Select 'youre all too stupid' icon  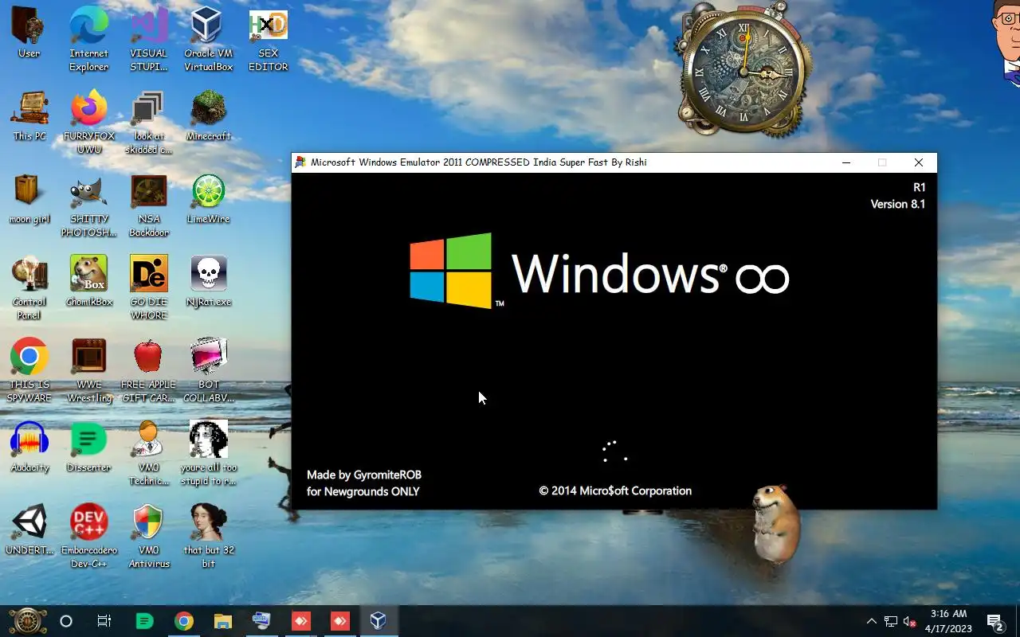208,454
